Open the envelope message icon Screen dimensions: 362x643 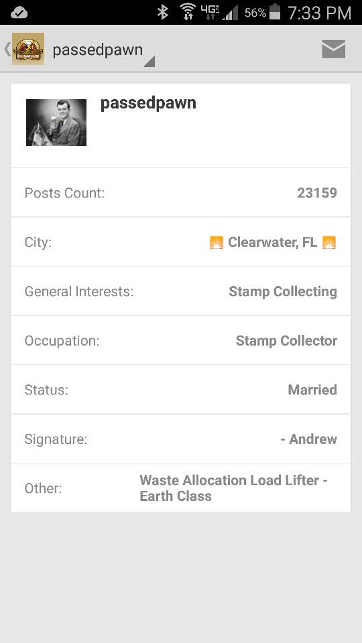point(333,49)
